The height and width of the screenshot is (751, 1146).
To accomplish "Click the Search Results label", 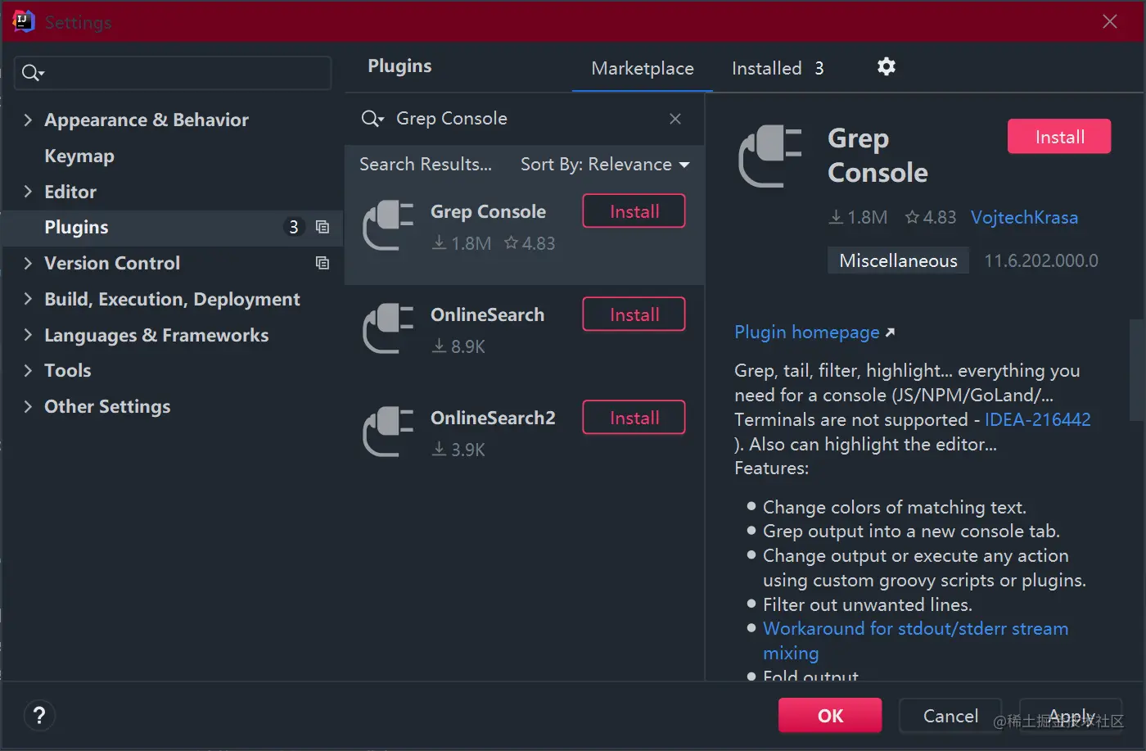I will click(x=426, y=165).
